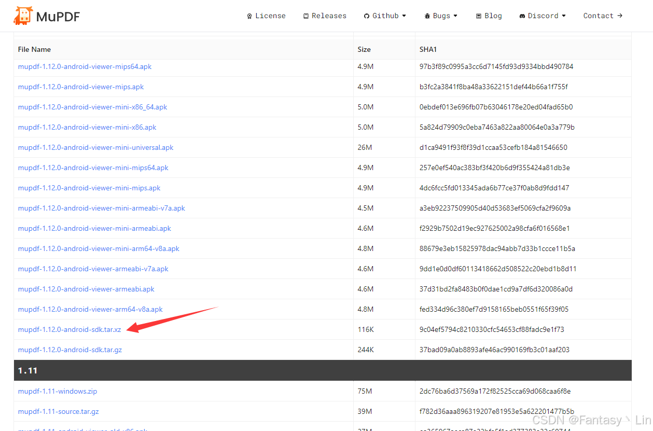The height and width of the screenshot is (431, 653).
Task: Download mupdf-1.12.0-android-viewer-mini-mips64.apk
Action: (x=93, y=168)
